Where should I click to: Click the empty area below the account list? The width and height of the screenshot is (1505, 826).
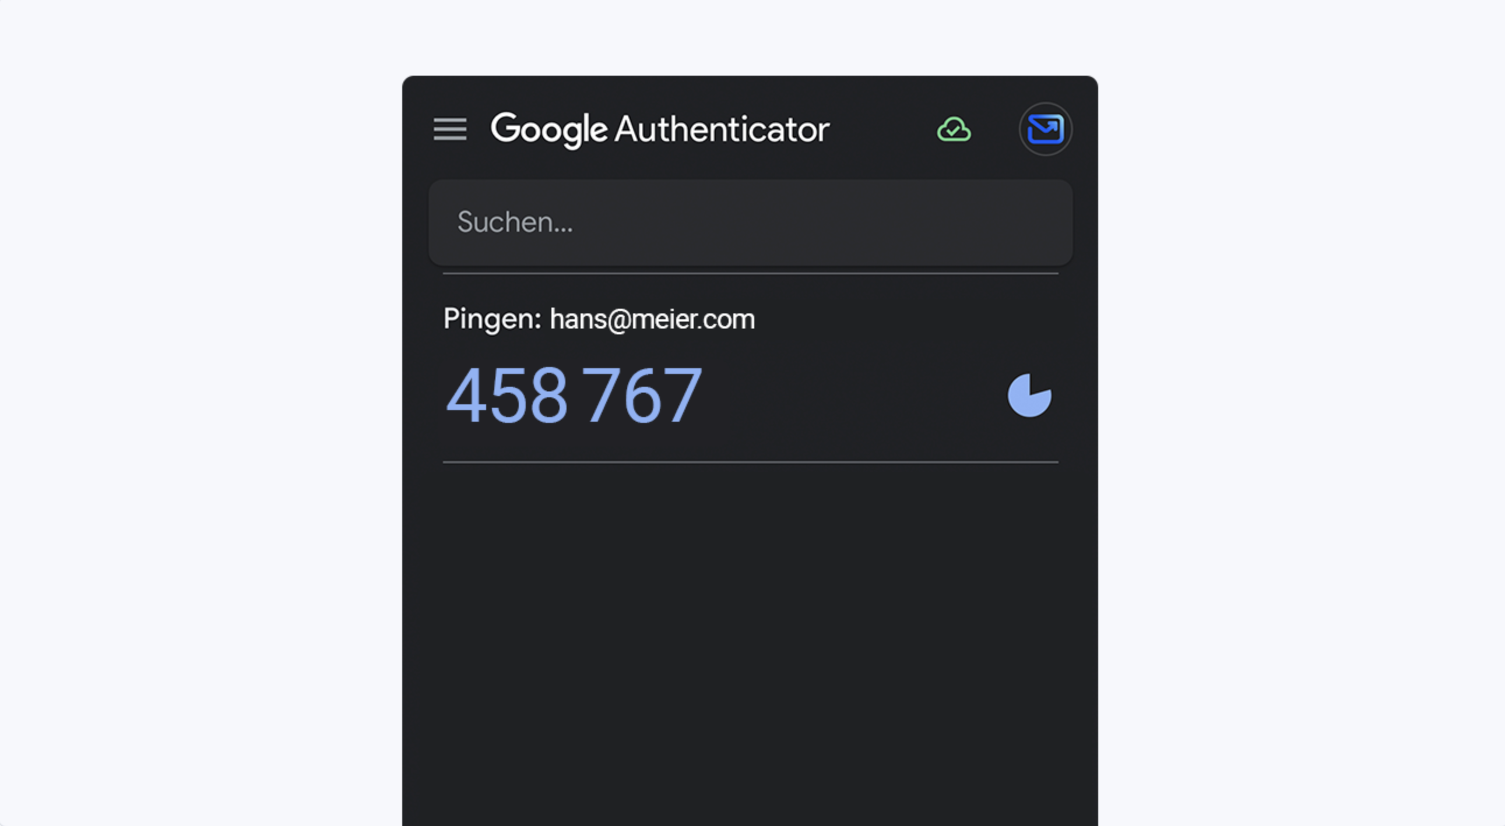[750, 642]
